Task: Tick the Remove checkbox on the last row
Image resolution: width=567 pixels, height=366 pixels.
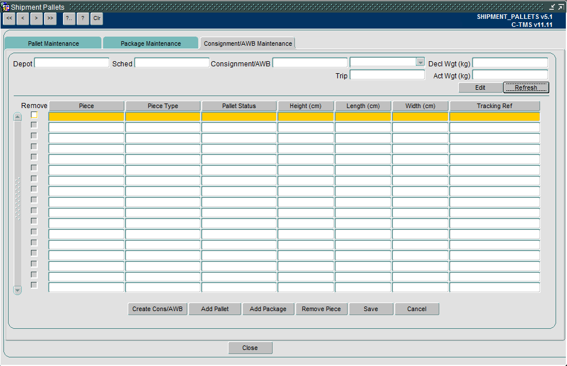Action: pyautogui.click(x=34, y=285)
